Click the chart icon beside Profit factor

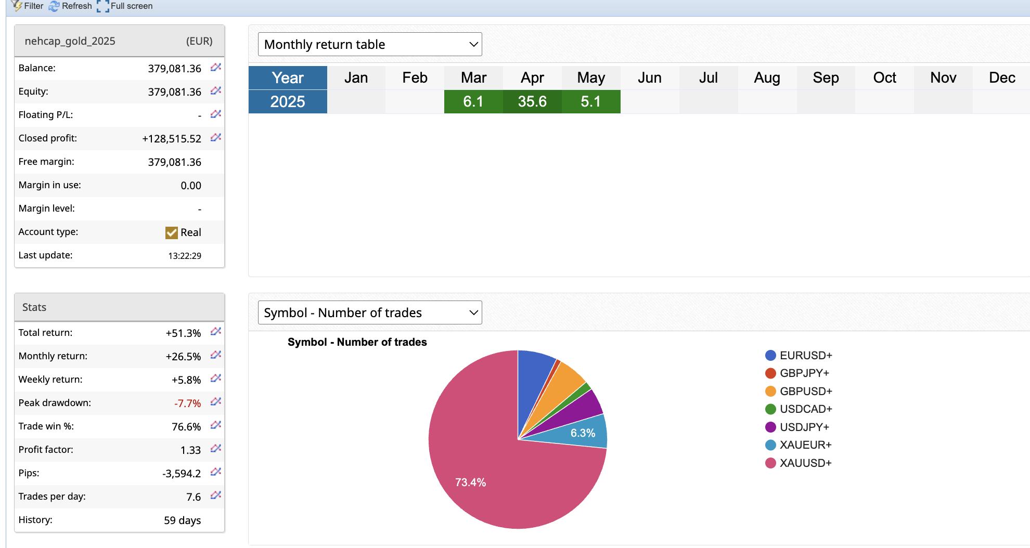216,449
